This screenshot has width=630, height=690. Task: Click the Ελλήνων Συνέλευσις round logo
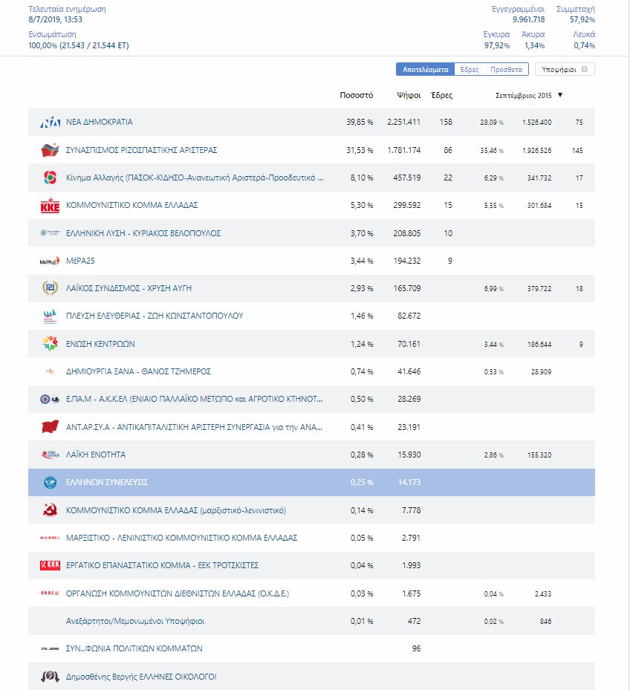coord(50,482)
